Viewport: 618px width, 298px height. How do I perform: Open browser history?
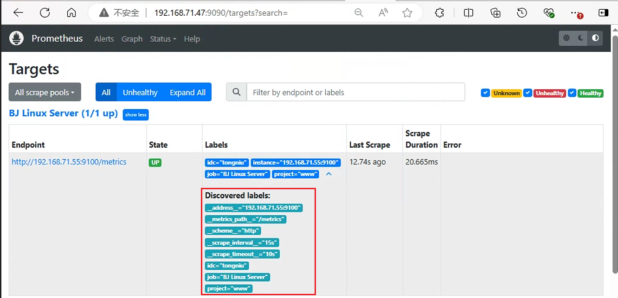(x=522, y=13)
